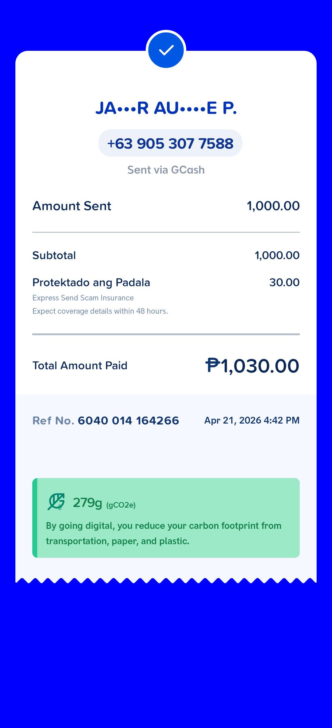Screen dimensions: 332x728
Task: Click the recipient name JA•••R AU••••E P.
Action: (166, 108)
